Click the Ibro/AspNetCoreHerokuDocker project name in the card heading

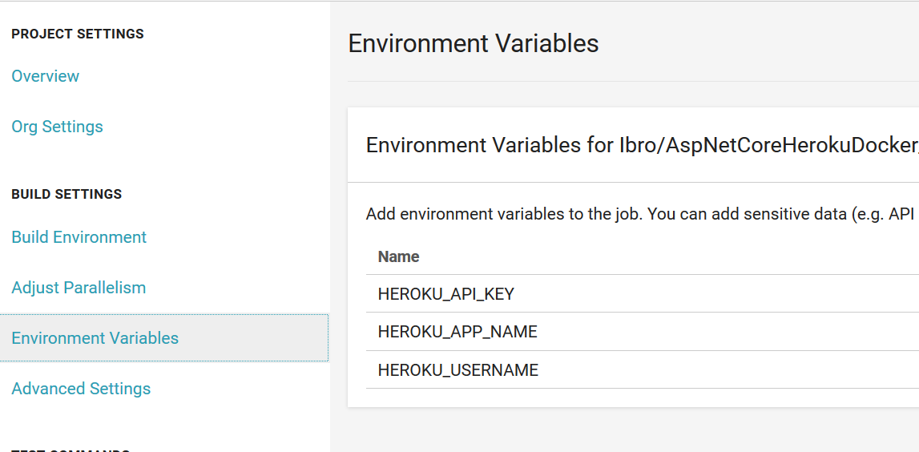click(768, 145)
